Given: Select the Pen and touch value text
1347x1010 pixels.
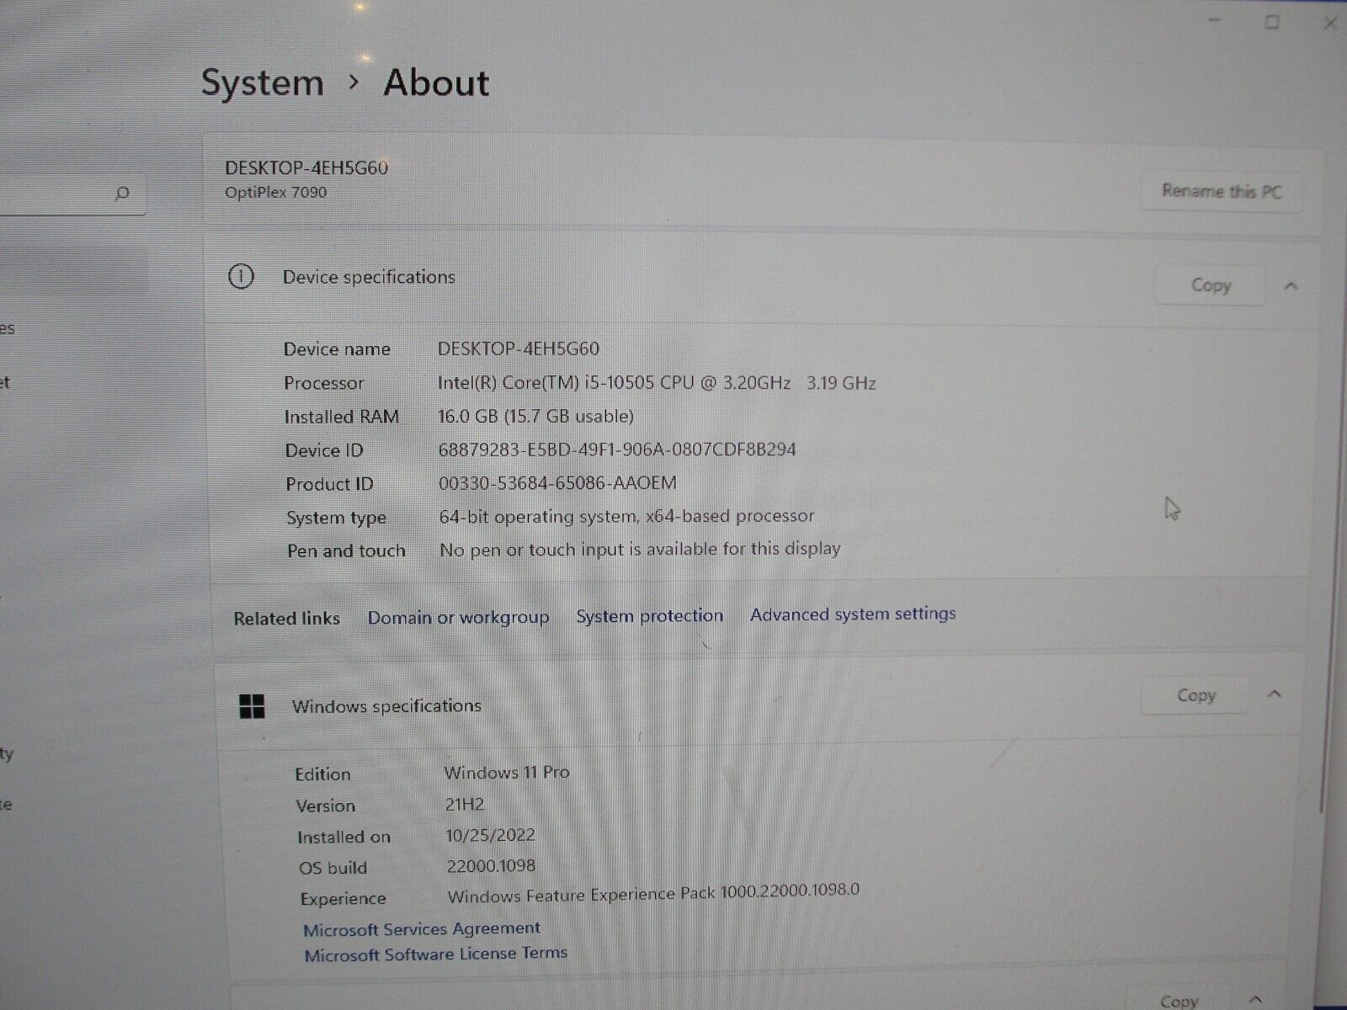Looking at the screenshot, I should 640,549.
